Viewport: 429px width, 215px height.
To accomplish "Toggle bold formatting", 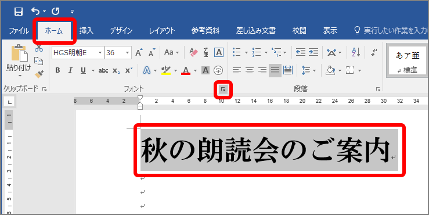I will coord(57,70).
